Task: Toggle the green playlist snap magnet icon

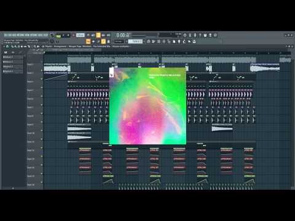Action: tap(7, 47)
